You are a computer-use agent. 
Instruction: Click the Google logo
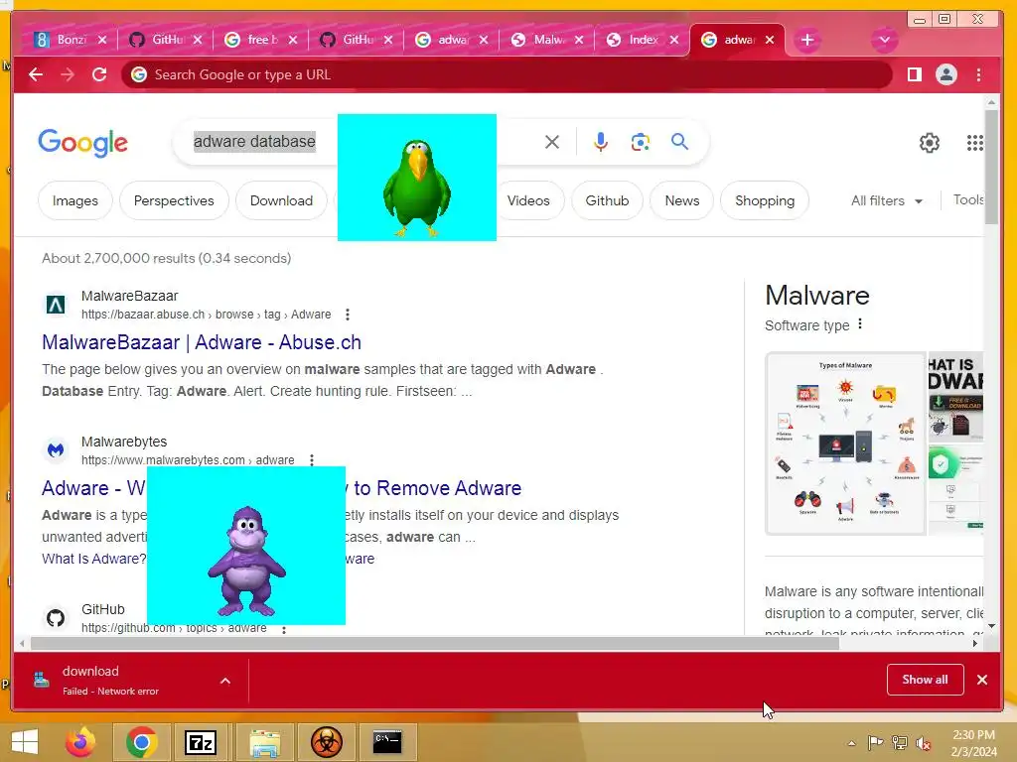[83, 143]
